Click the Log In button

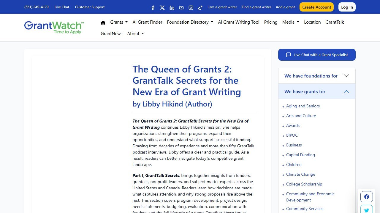(x=347, y=7)
